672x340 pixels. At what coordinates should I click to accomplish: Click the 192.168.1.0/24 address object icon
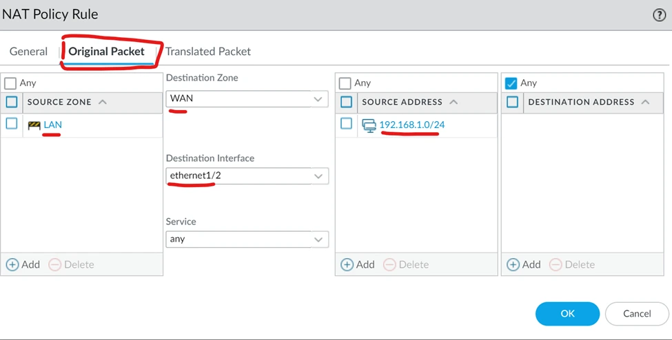point(369,125)
